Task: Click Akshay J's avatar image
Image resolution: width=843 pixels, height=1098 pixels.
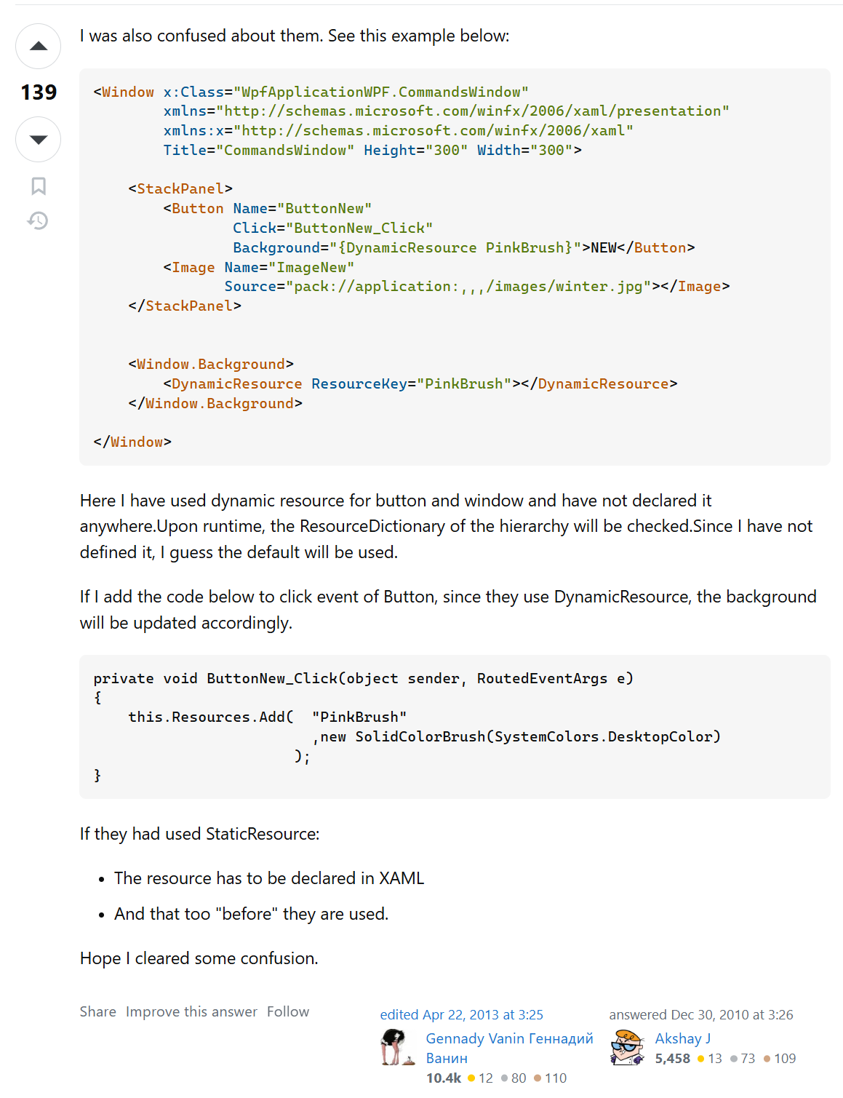Action: [628, 1048]
